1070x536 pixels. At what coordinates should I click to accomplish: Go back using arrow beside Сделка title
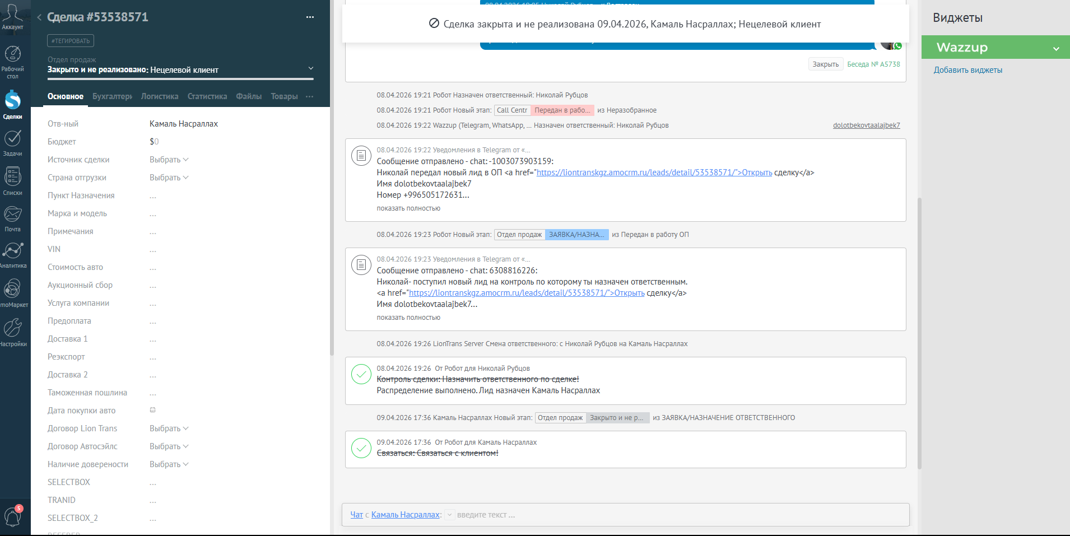tap(39, 17)
